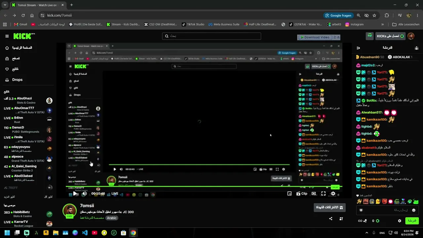The height and width of the screenshot is (238, 423).
Task: Click the KICKs balance icon
Action: 377,221
